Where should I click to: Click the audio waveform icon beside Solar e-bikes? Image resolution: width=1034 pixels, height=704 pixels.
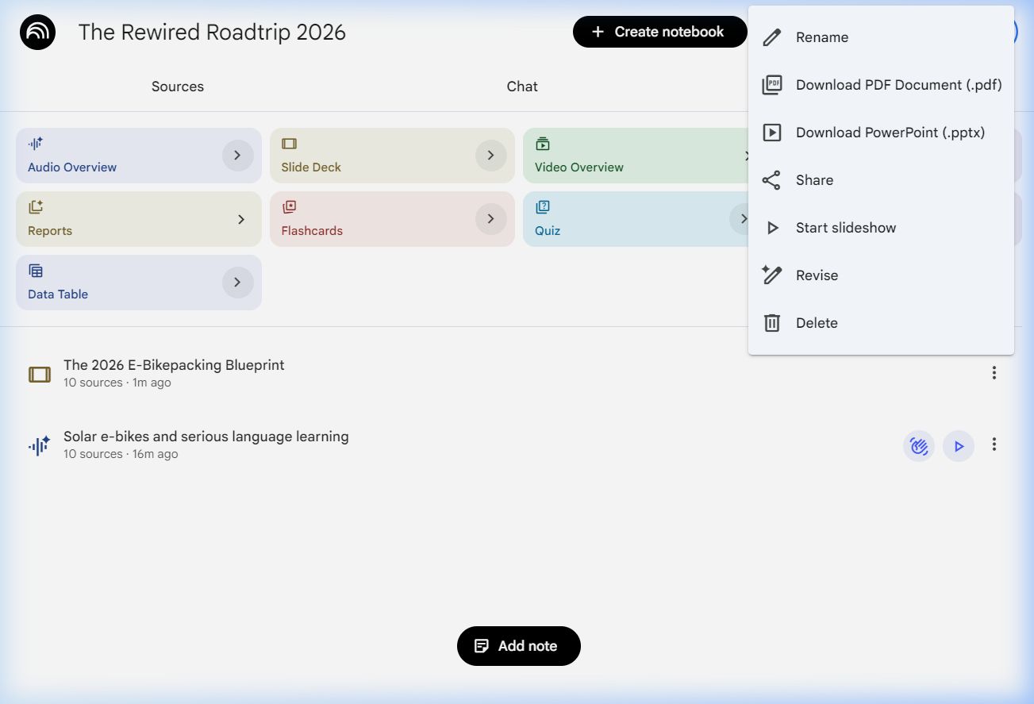40,446
